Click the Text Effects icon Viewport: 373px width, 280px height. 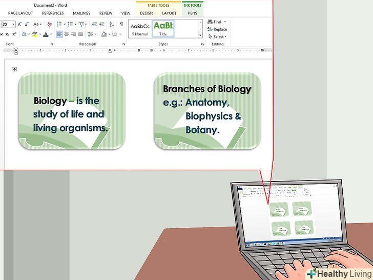24,34
